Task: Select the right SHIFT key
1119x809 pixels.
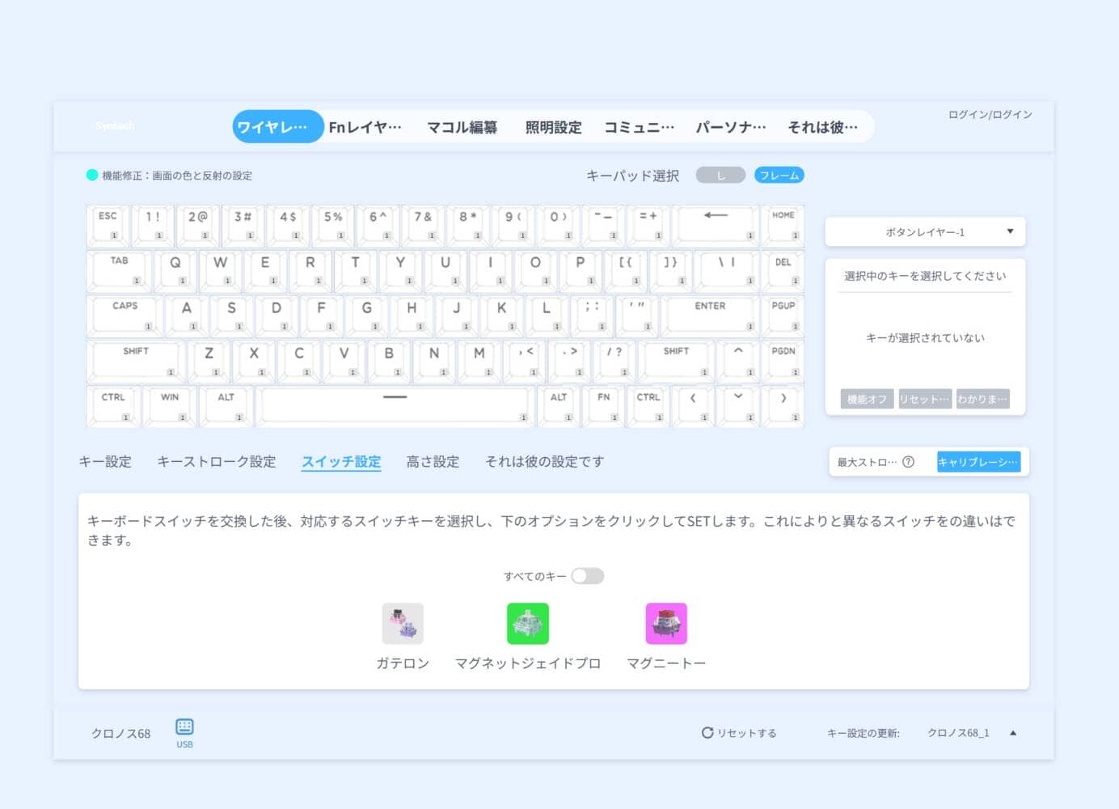Action: tap(676, 360)
